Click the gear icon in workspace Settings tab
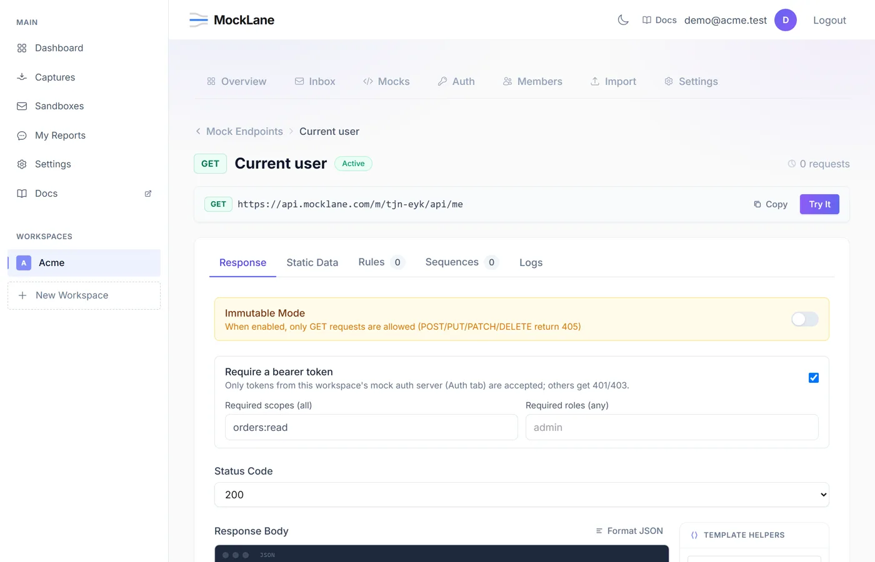875x562 pixels. point(669,81)
